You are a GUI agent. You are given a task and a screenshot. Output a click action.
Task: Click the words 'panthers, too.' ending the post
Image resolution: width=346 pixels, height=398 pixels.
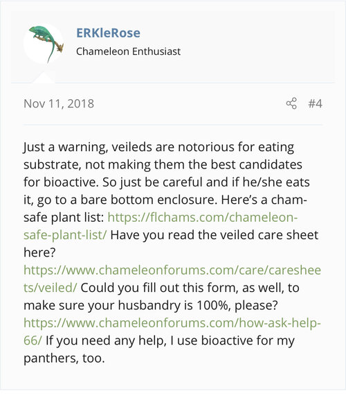pos(64,358)
